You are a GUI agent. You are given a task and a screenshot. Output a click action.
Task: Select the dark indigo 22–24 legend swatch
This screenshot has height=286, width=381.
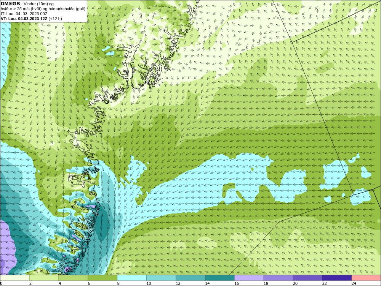pyautogui.click(x=337, y=278)
